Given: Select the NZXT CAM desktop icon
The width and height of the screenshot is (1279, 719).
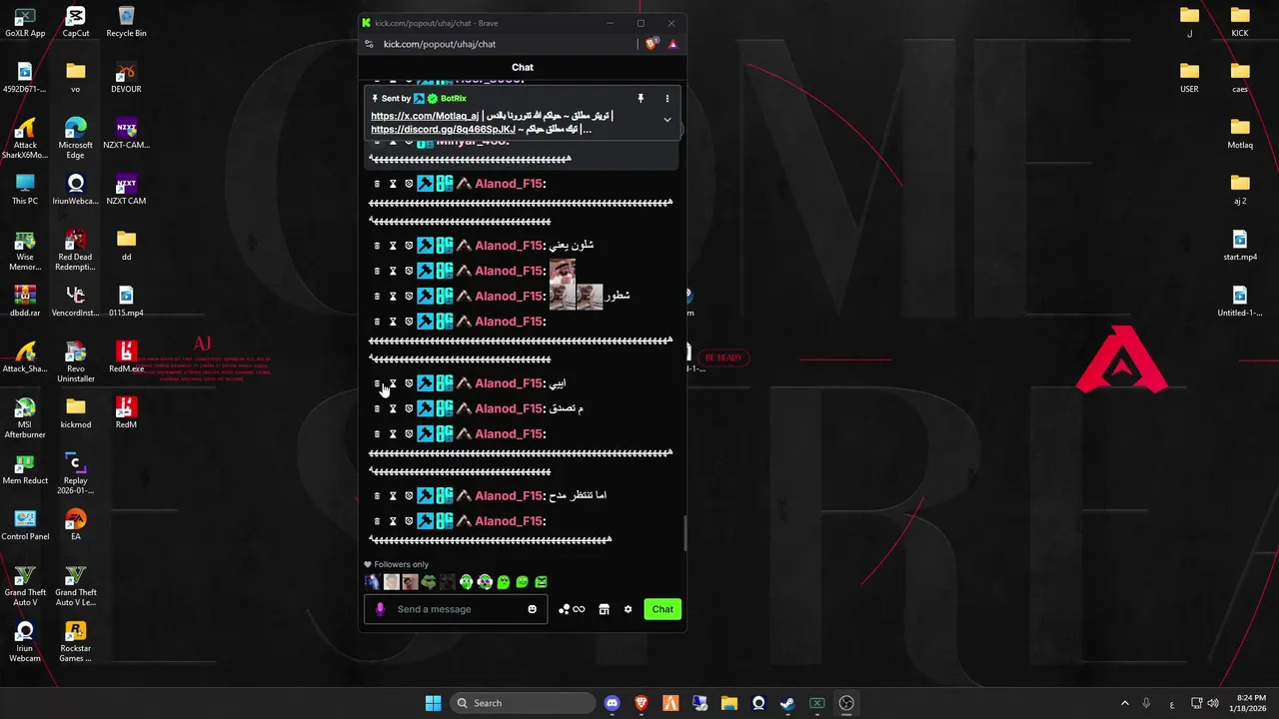Looking at the screenshot, I should (x=126, y=190).
